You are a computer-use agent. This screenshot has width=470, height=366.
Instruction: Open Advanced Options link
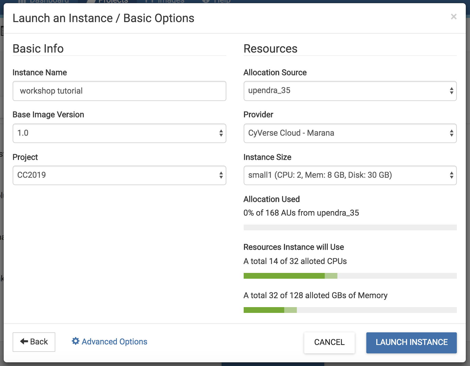point(109,342)
